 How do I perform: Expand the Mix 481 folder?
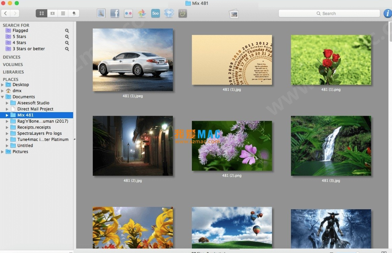[x=7, y=115]
